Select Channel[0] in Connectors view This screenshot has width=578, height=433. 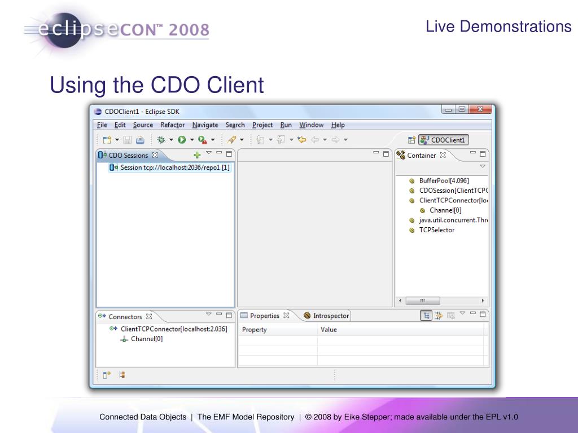tap(142, 339)
